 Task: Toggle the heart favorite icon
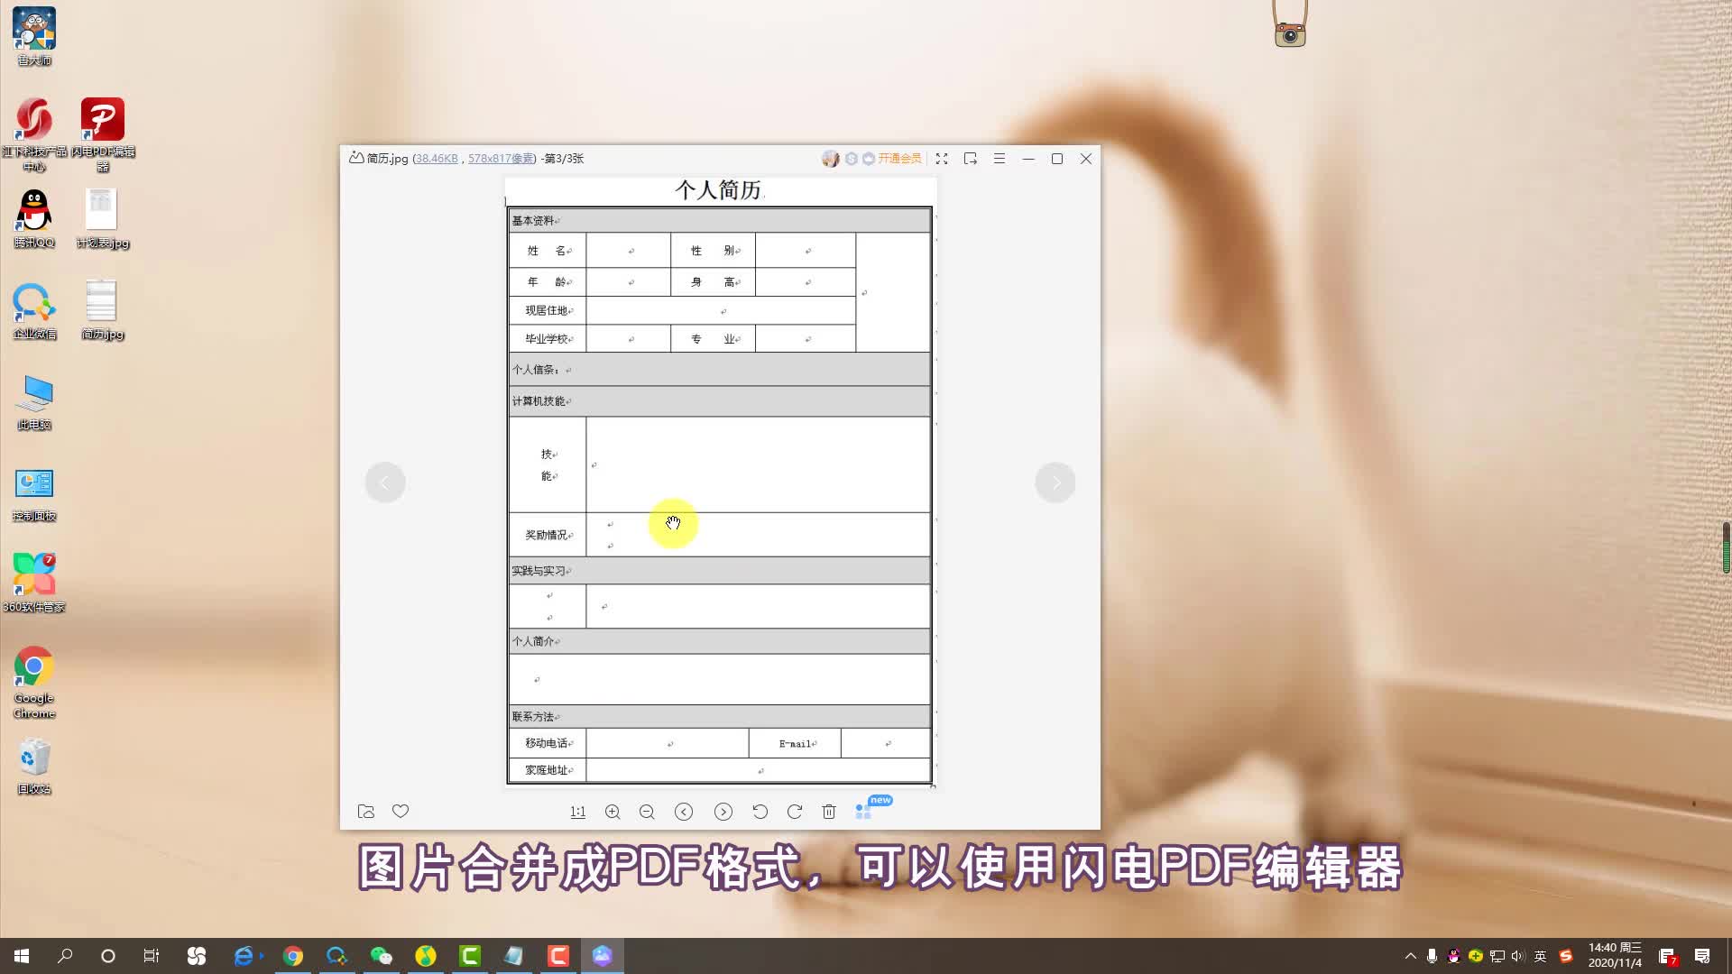pyautogui.click(x=401, y=811)
